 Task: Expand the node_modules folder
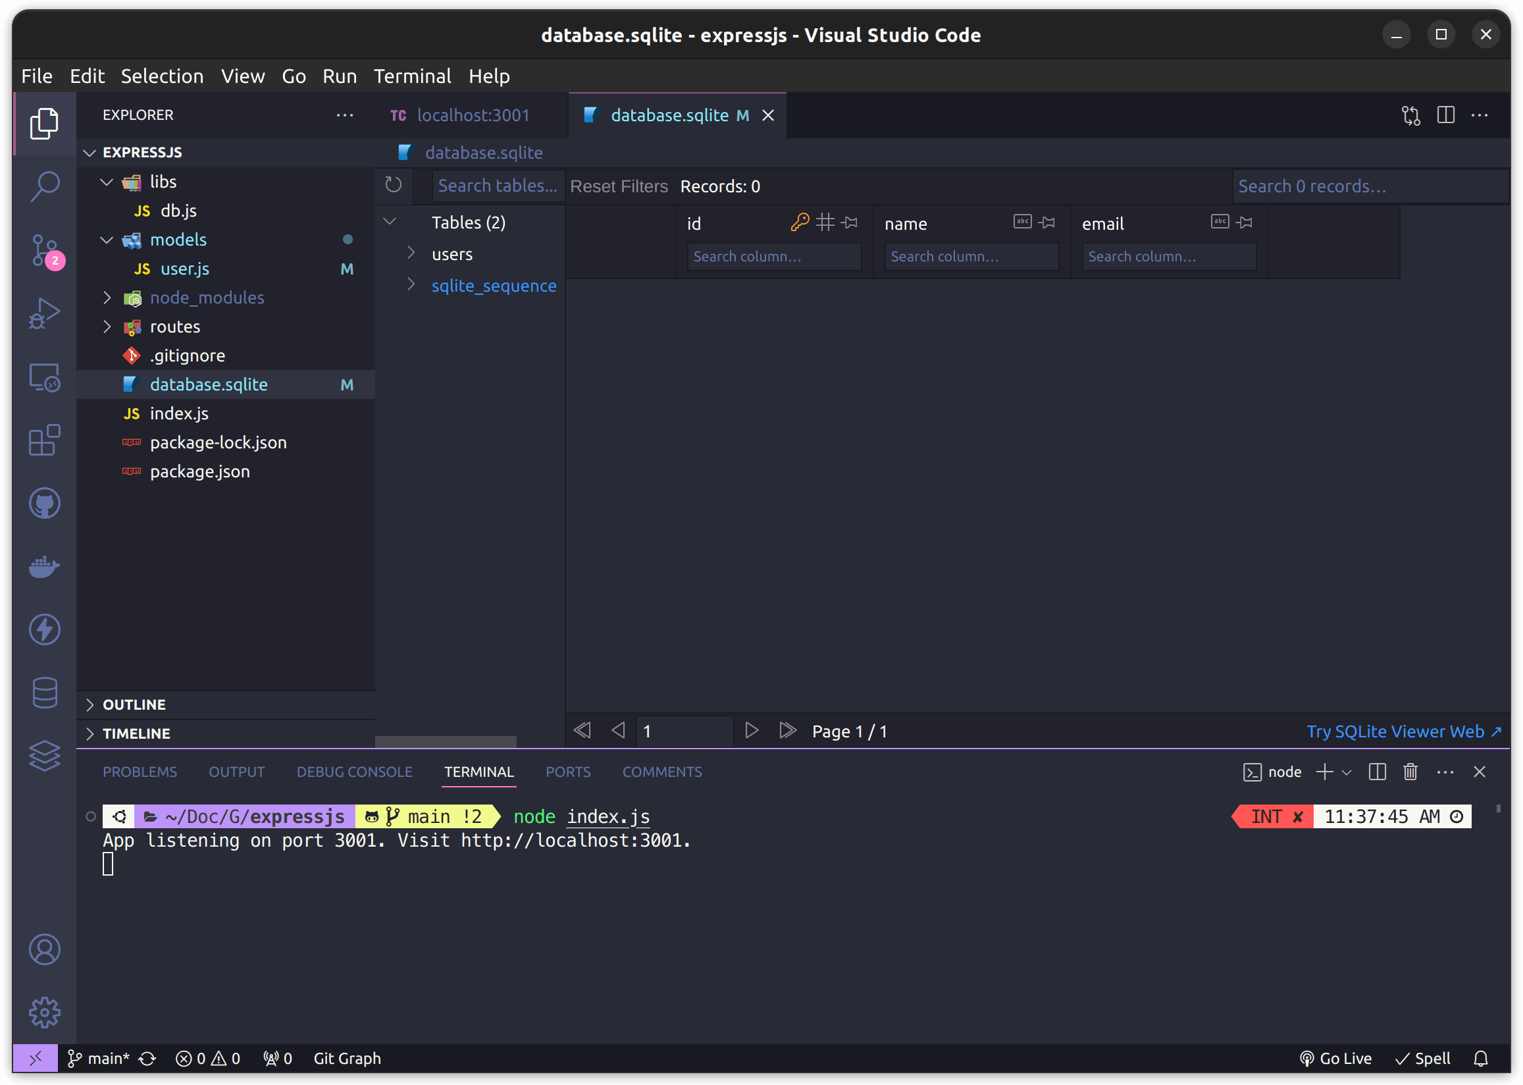pyautogui.click(x=107, y=298)
